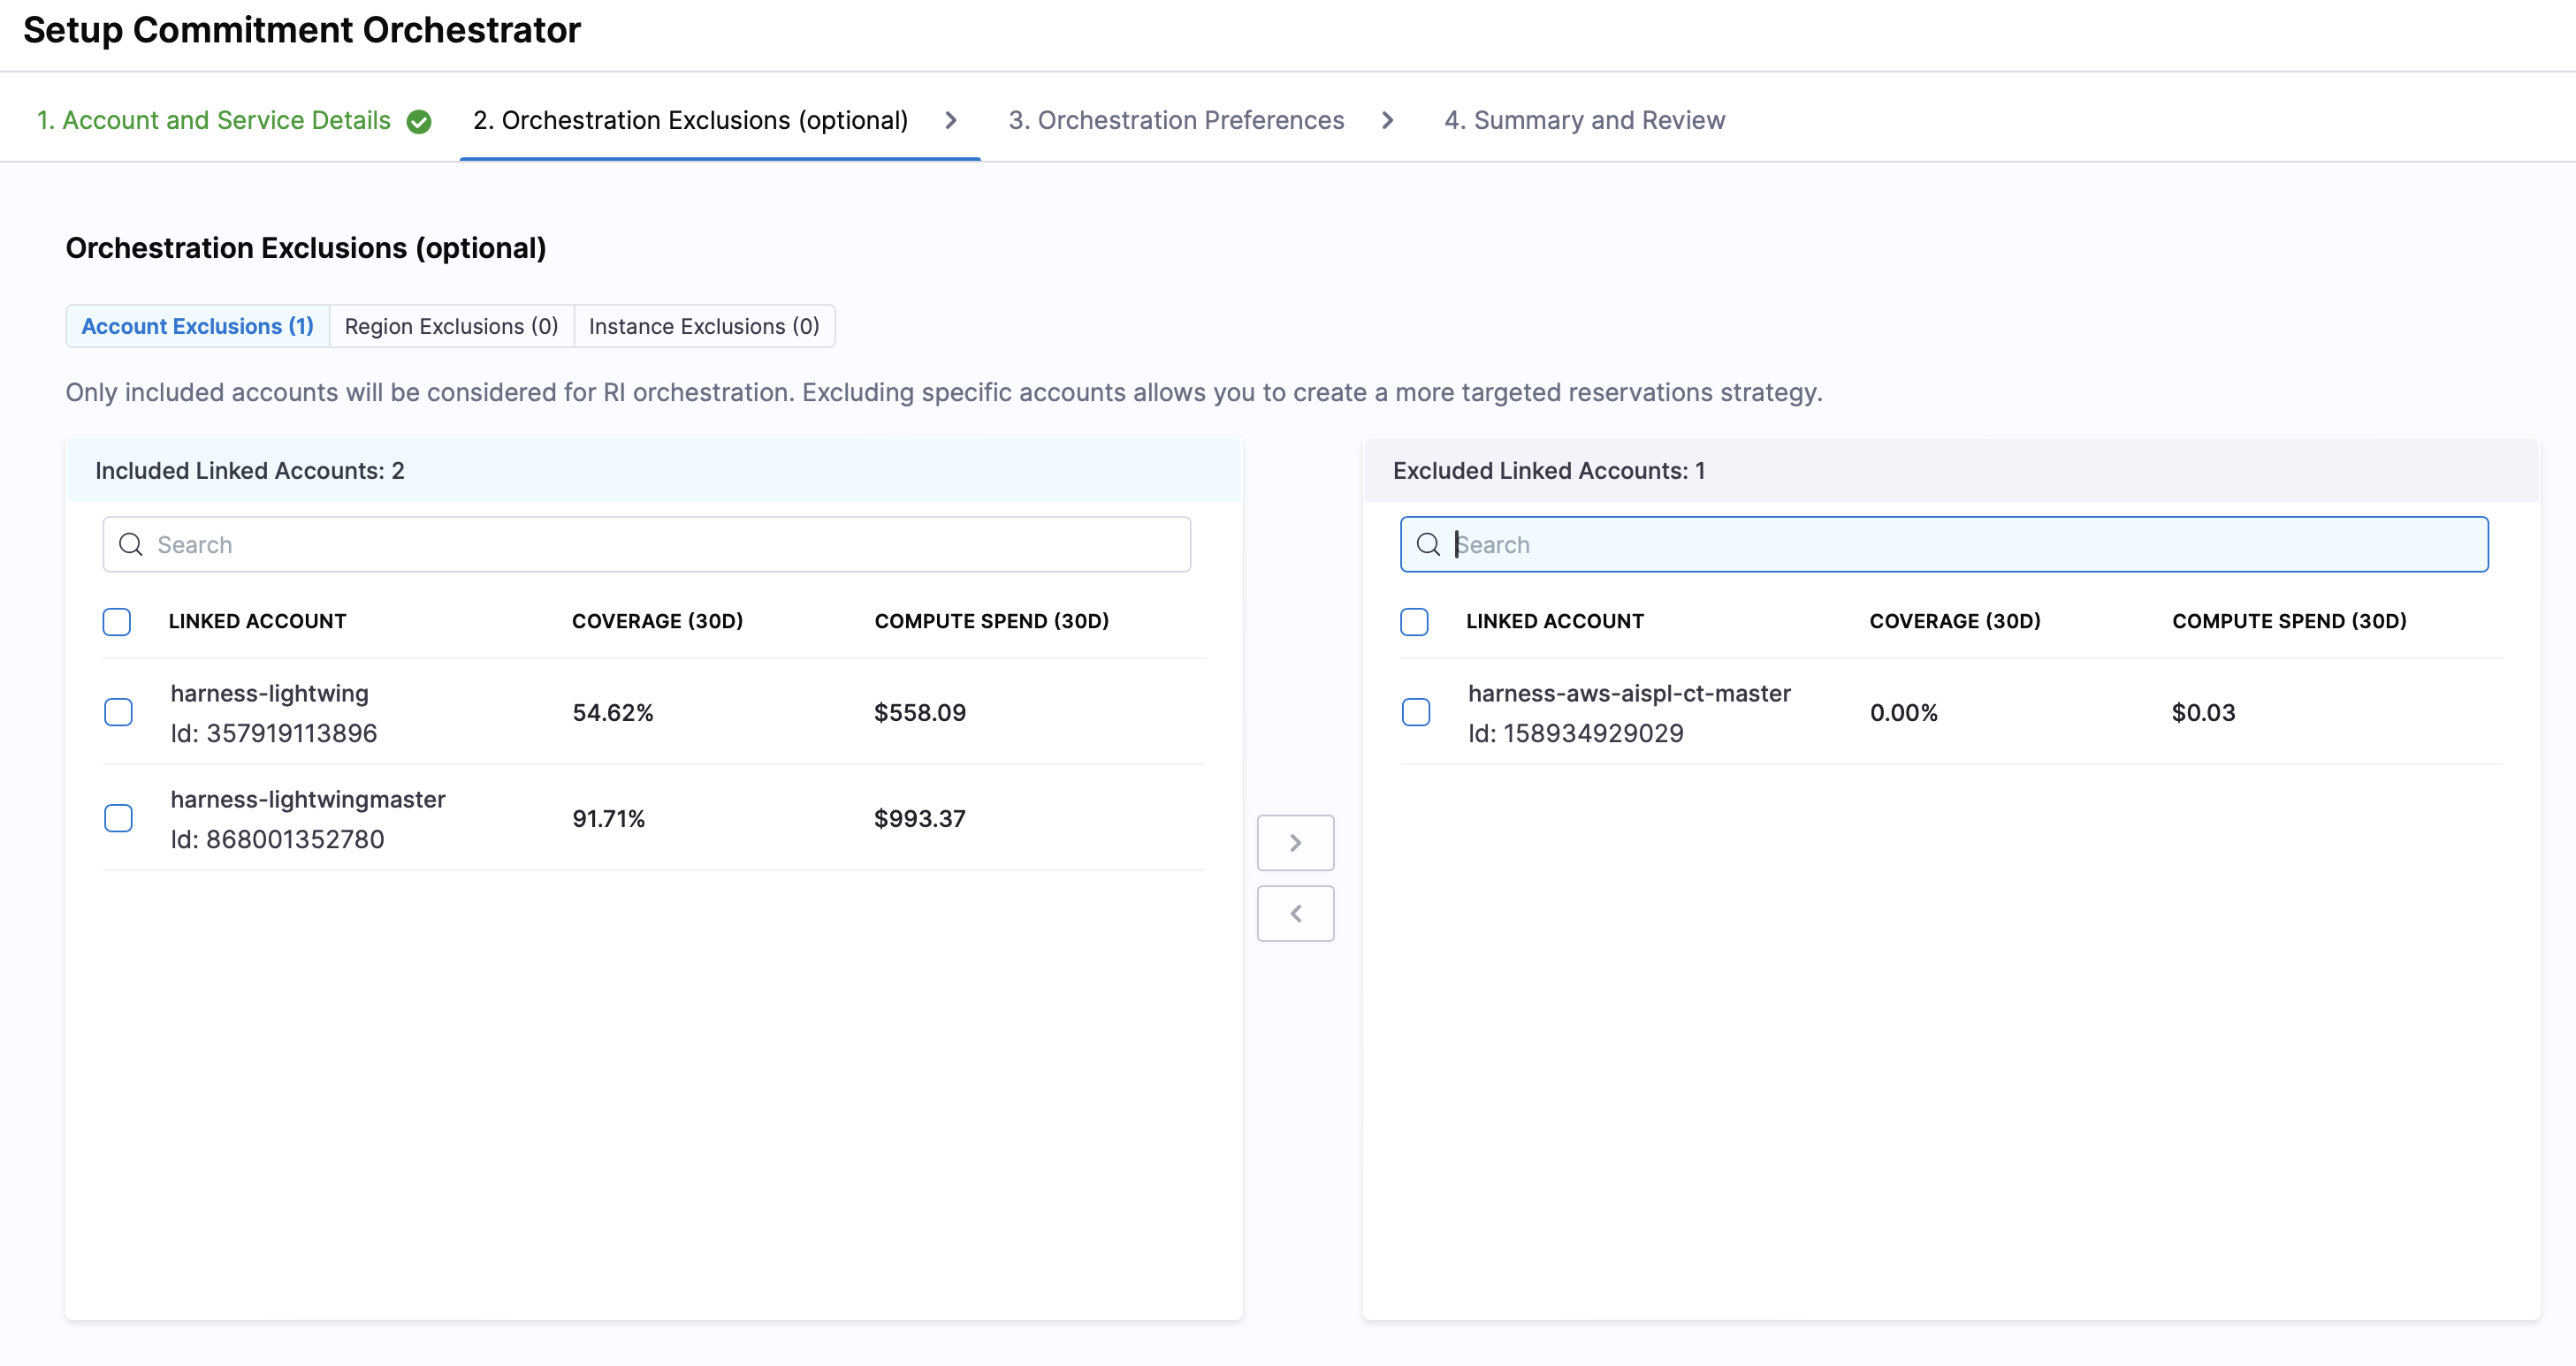Click the move-right arrow to exclude accounts
This screenshot has width=2576, height=1366.
(1295, 842)
